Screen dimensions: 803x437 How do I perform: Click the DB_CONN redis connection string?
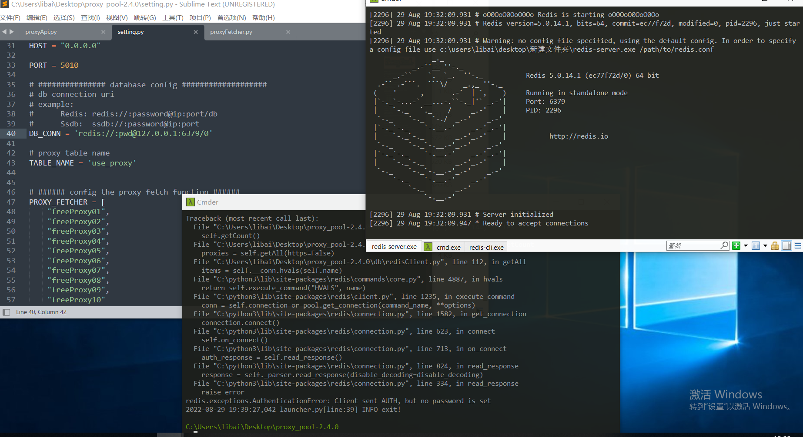[144, 134]
